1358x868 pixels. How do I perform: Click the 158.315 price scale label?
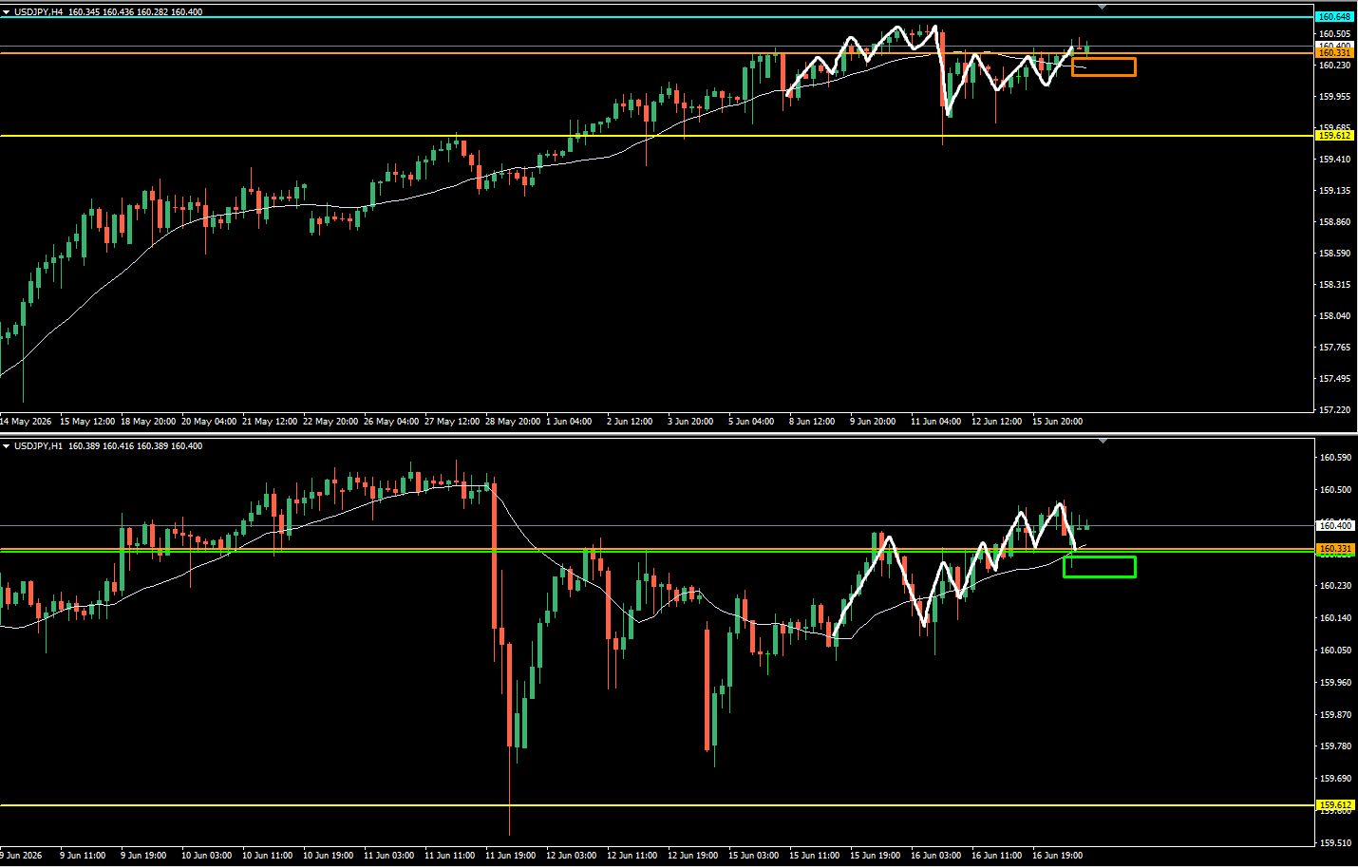1334,285
